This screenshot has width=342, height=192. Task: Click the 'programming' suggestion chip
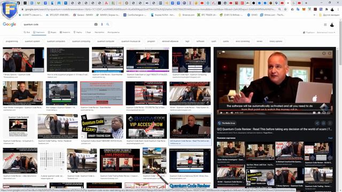(x=12, y=41)
